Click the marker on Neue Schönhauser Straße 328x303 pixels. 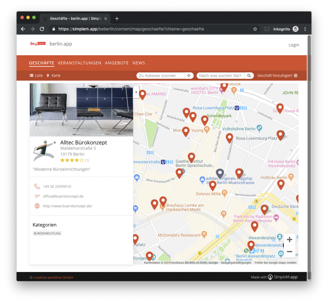(179, 173)
